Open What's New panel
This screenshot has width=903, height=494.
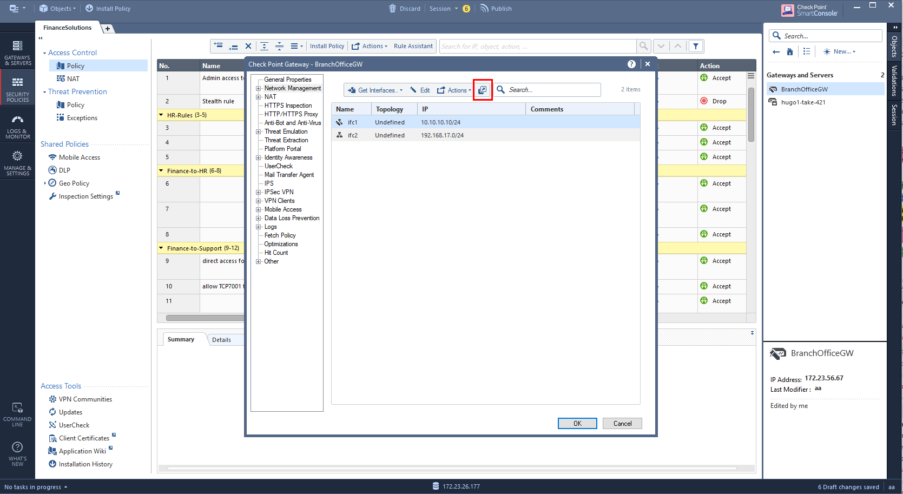(17, 453)
